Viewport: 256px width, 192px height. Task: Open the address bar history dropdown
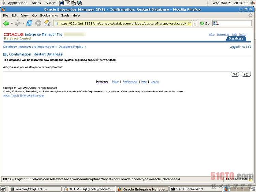point(195,23)
